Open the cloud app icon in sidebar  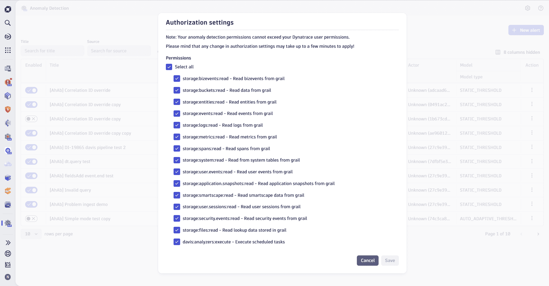tap(8, 164)
